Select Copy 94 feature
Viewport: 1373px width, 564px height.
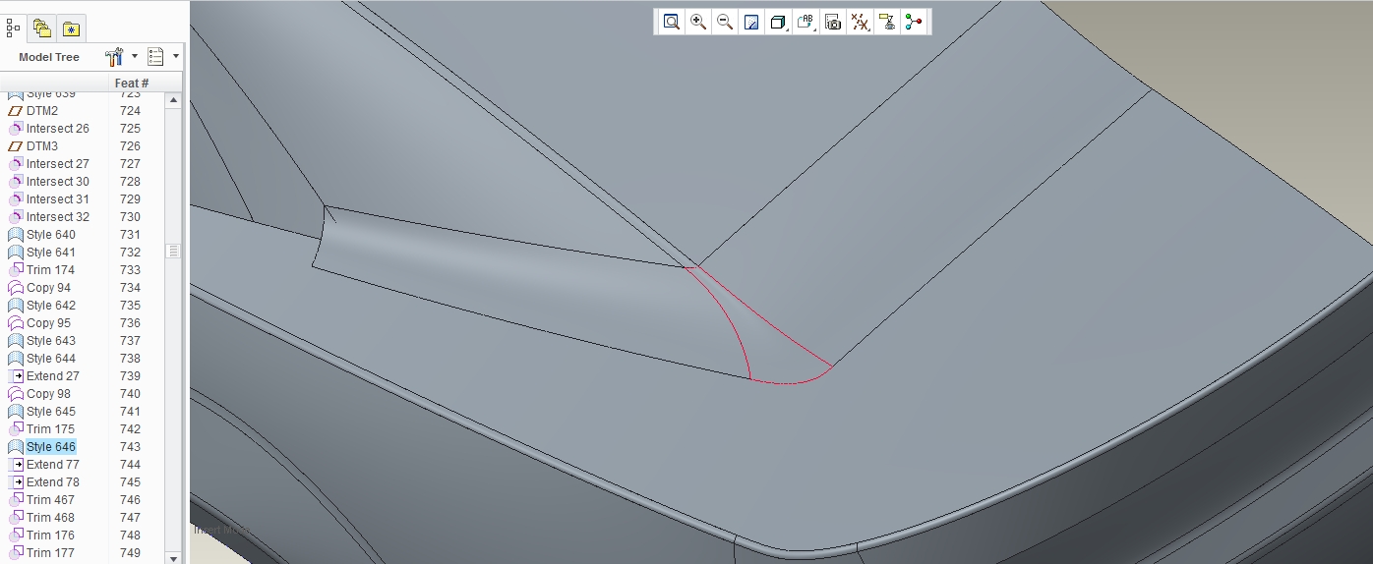click(48, 288)
